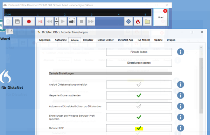Save dictation with the floppy disk icon
Screen dimensions: 210x135
pos(17,22)
